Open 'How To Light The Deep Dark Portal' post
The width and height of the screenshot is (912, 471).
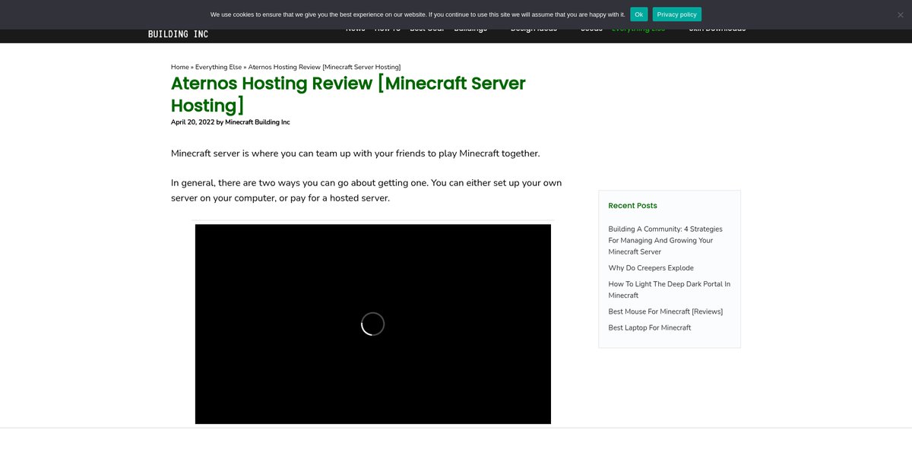669,289
